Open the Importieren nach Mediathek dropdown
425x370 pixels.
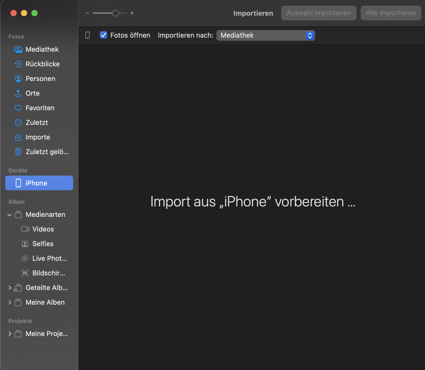coord(266,35)
